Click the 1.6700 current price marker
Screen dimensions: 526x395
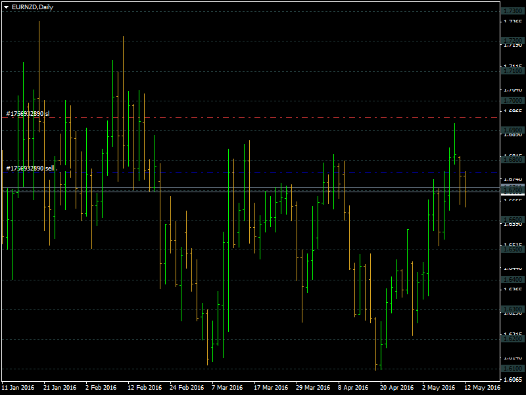coord(513,190)
